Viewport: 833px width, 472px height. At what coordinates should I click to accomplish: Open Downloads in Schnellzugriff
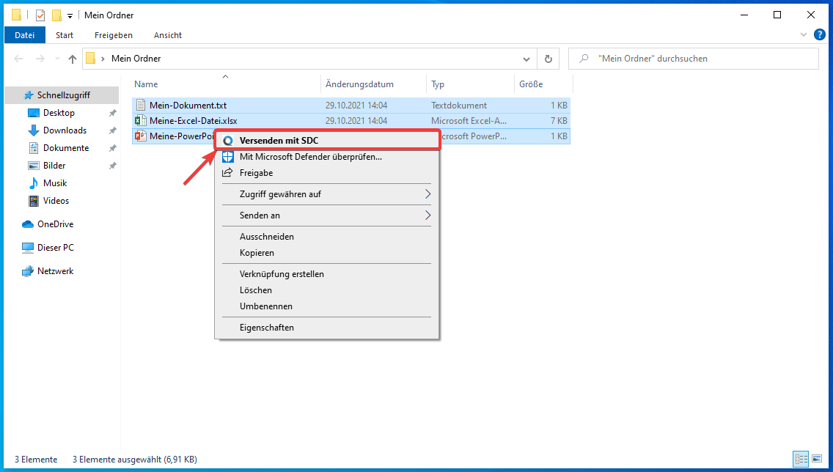[65, 130]
